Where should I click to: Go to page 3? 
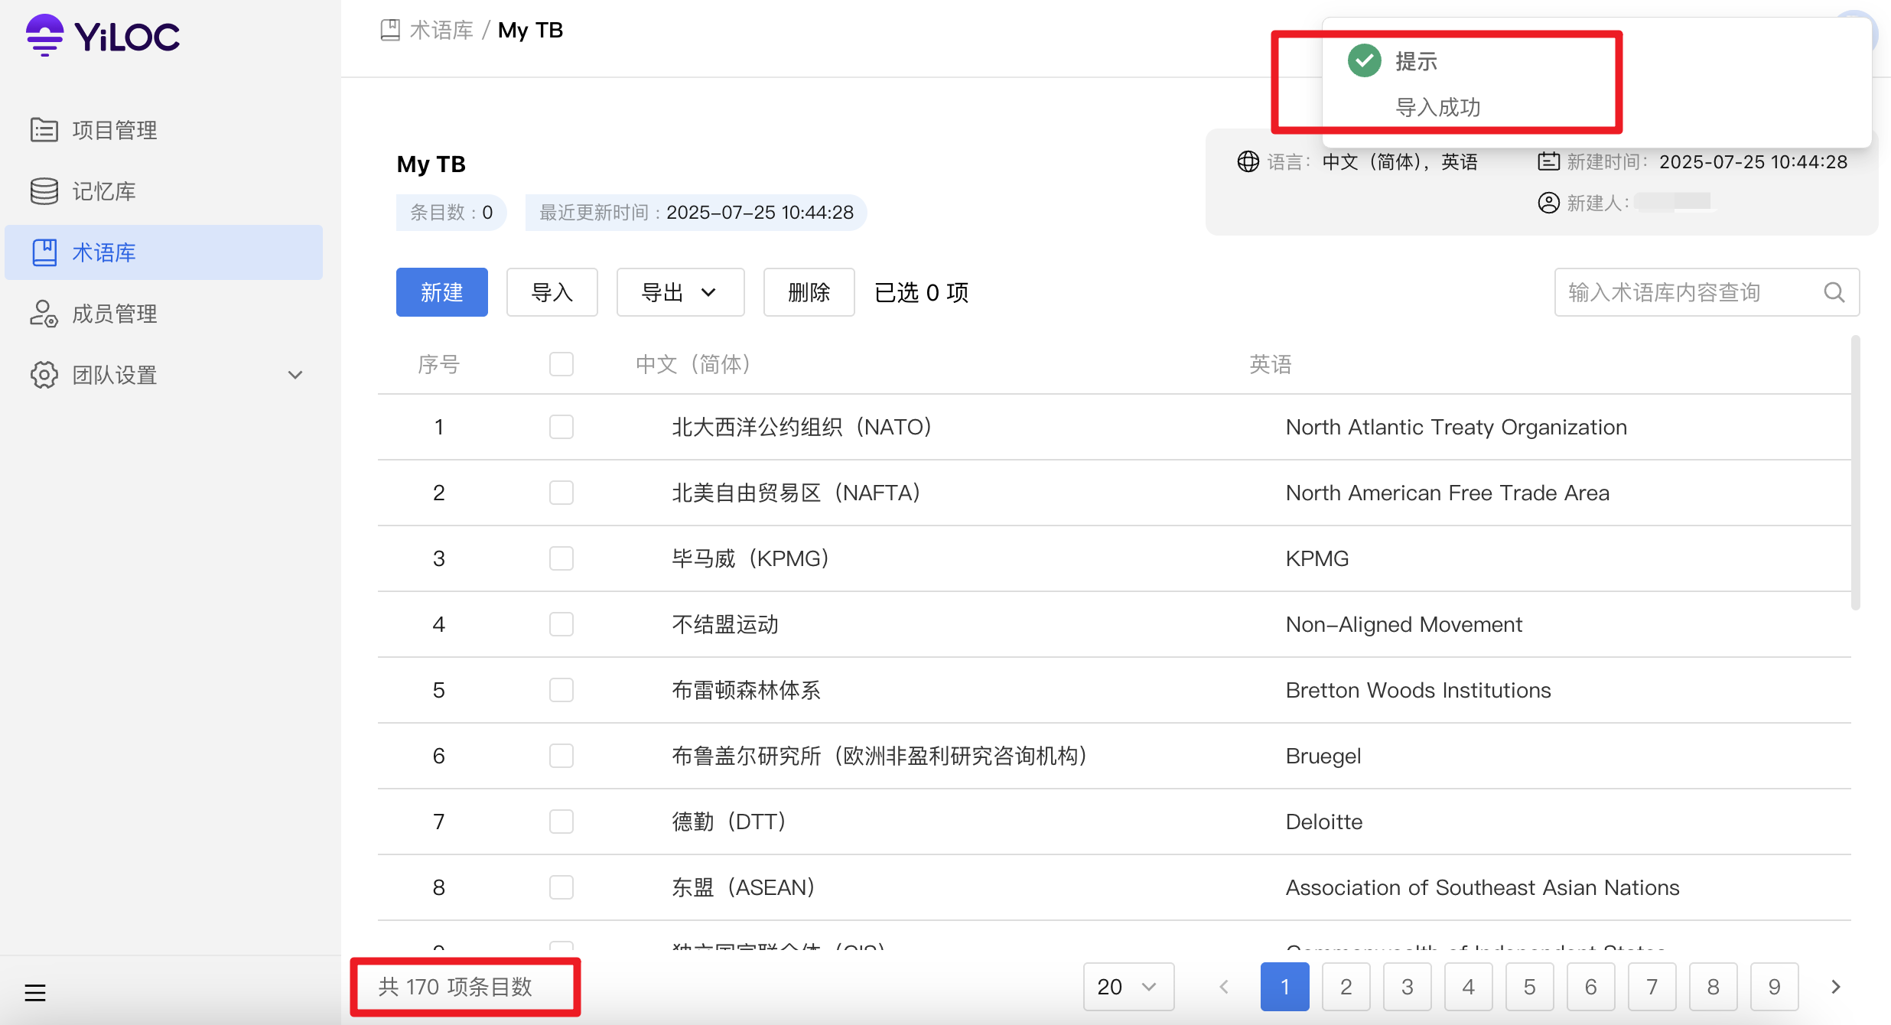(1408, 987)
